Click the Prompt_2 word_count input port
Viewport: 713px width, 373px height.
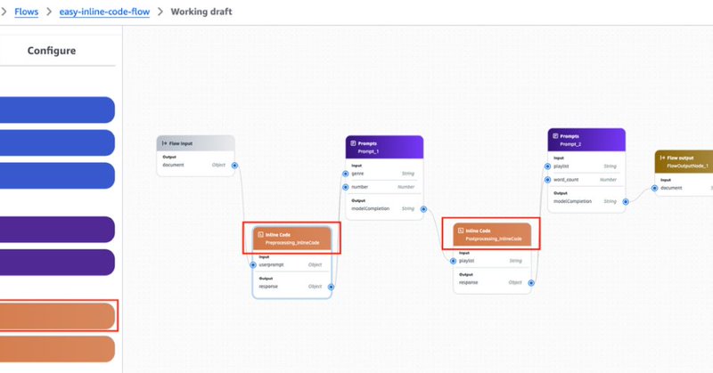547,180
